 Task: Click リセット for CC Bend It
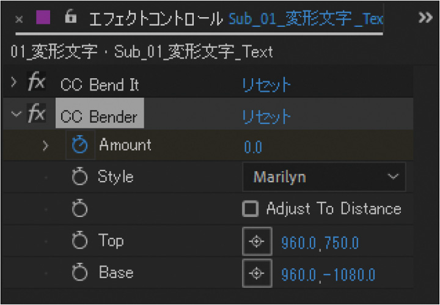click(x=266, y=84)
